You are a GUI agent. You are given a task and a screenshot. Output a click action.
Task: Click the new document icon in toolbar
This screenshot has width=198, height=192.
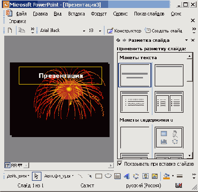point(10,30)
